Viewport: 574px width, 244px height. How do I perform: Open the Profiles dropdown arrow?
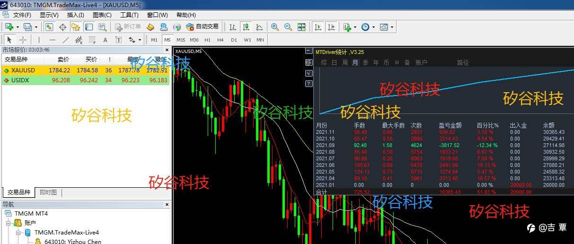point(36,27)
